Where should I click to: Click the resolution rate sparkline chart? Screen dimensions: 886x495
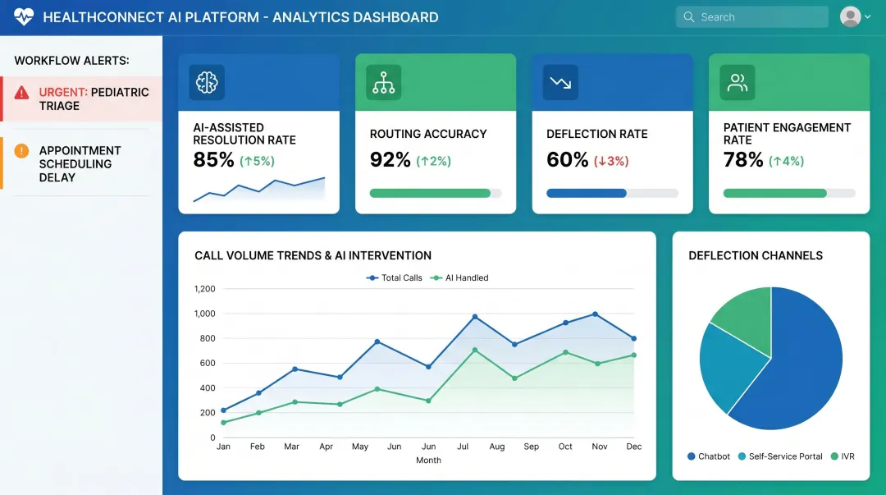(258, 189)
